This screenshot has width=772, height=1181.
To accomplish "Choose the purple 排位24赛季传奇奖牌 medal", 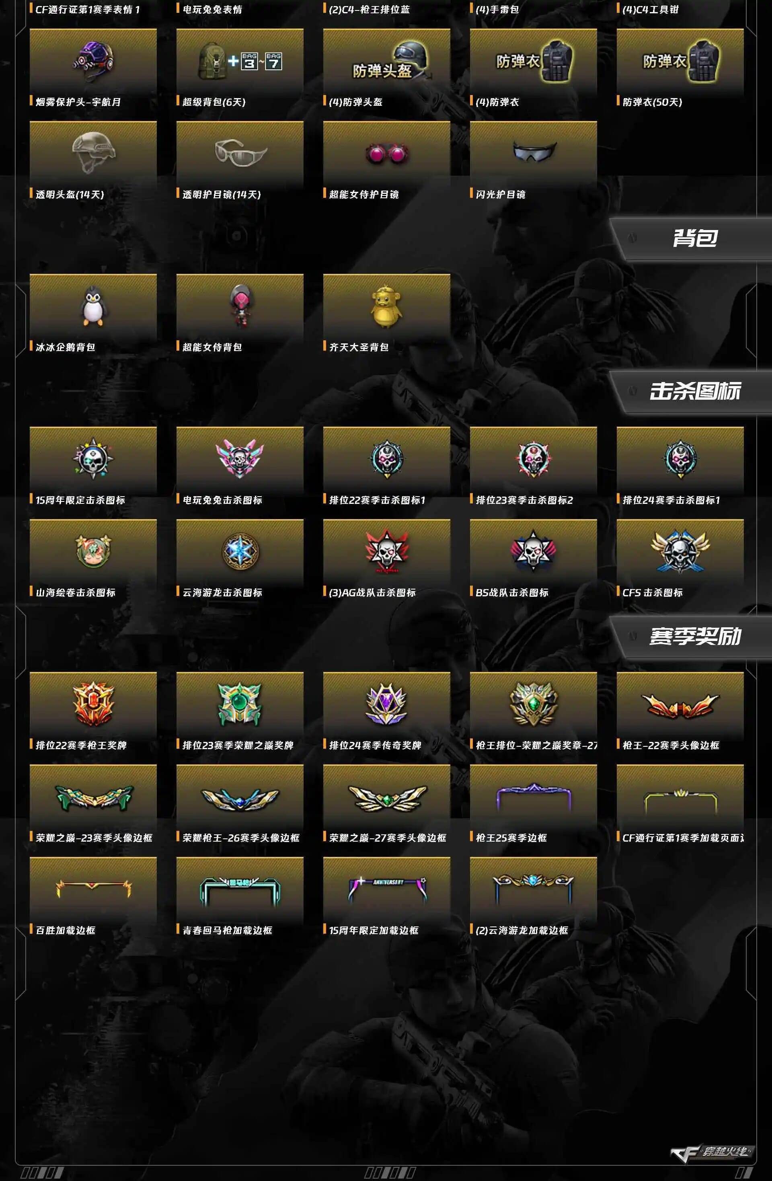I will coord(386,704).
